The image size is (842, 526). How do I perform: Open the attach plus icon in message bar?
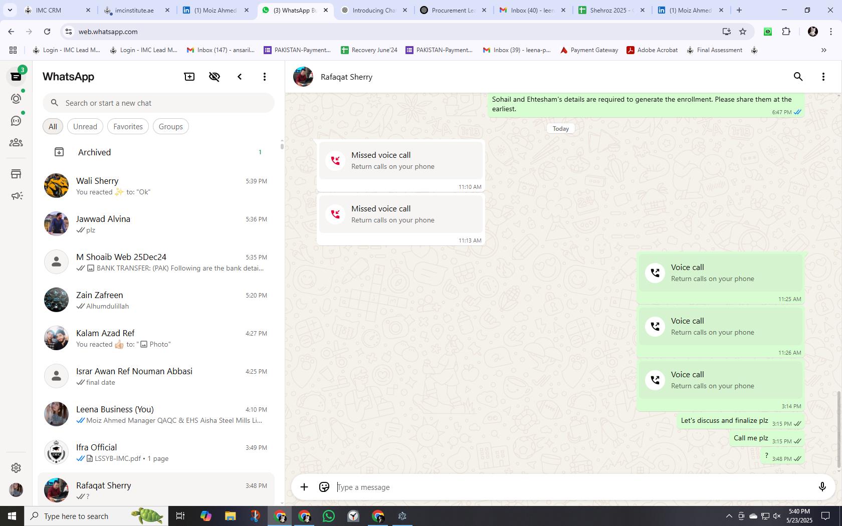coord(304,487)
